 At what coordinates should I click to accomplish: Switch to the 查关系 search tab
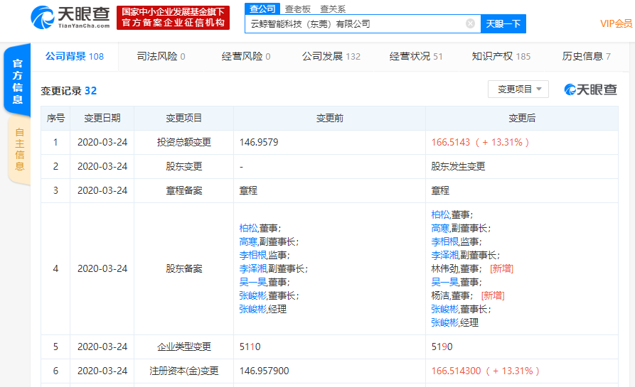pyautogui.click(x=333, y=9)
